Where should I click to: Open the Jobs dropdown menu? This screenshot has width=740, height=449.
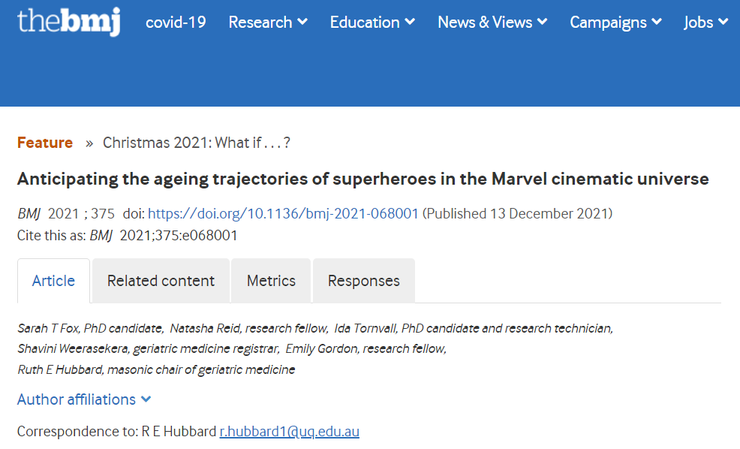pos(705,23)
